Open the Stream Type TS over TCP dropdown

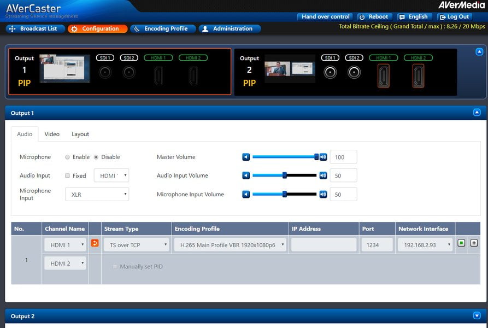(136, 245)
